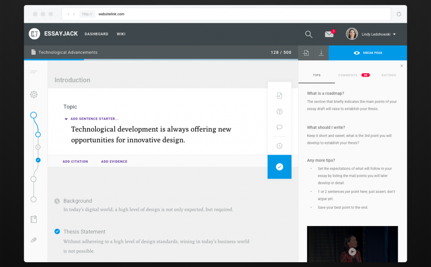Viewport: 431px width, 267px height.
Task: Open the comment speech bubble icon
Action: [x=279, y=127]
